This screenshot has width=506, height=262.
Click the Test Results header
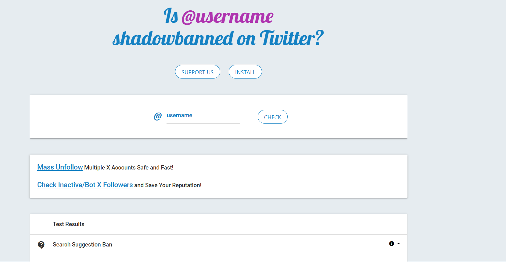tap(68, 224)
